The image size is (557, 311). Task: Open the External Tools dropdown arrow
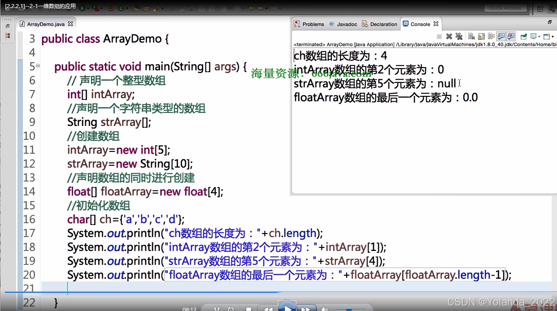pos(102,9)
